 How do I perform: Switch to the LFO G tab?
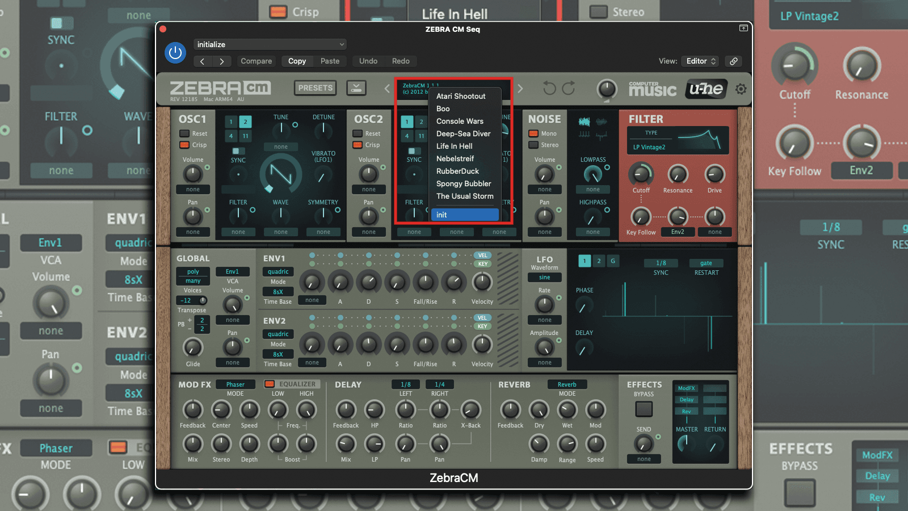click(612, 261)
